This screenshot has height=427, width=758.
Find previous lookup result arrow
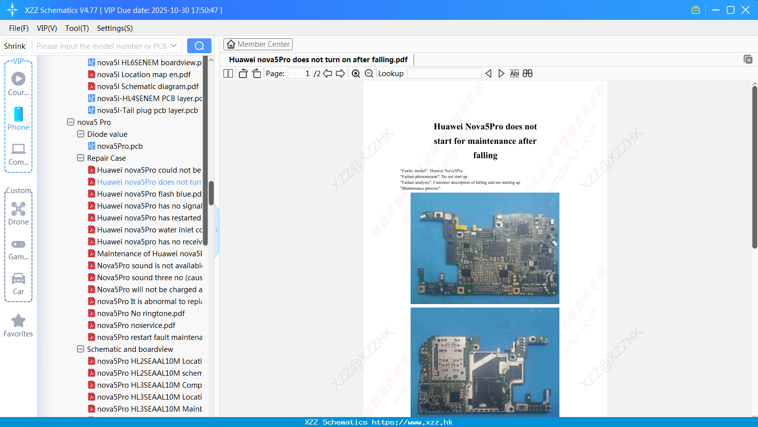(488, 74)
